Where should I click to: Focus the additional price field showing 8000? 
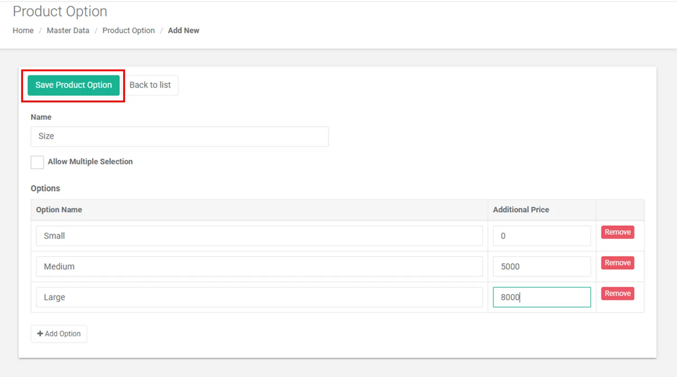click(542, 297)
